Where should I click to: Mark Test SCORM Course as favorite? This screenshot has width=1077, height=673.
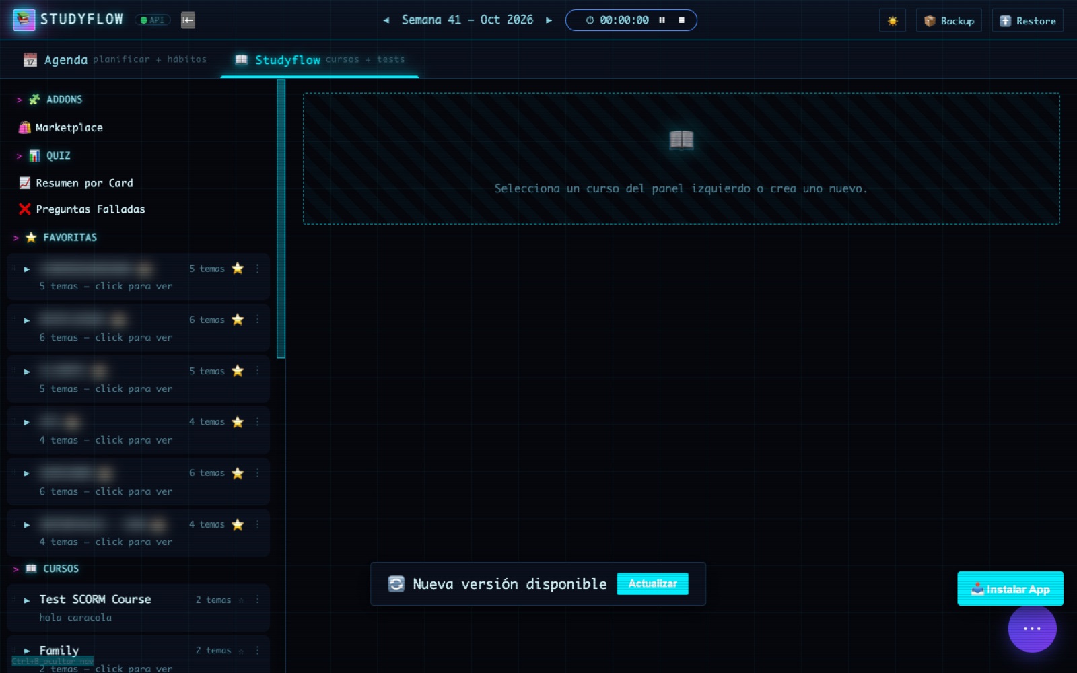pos(241,600)
